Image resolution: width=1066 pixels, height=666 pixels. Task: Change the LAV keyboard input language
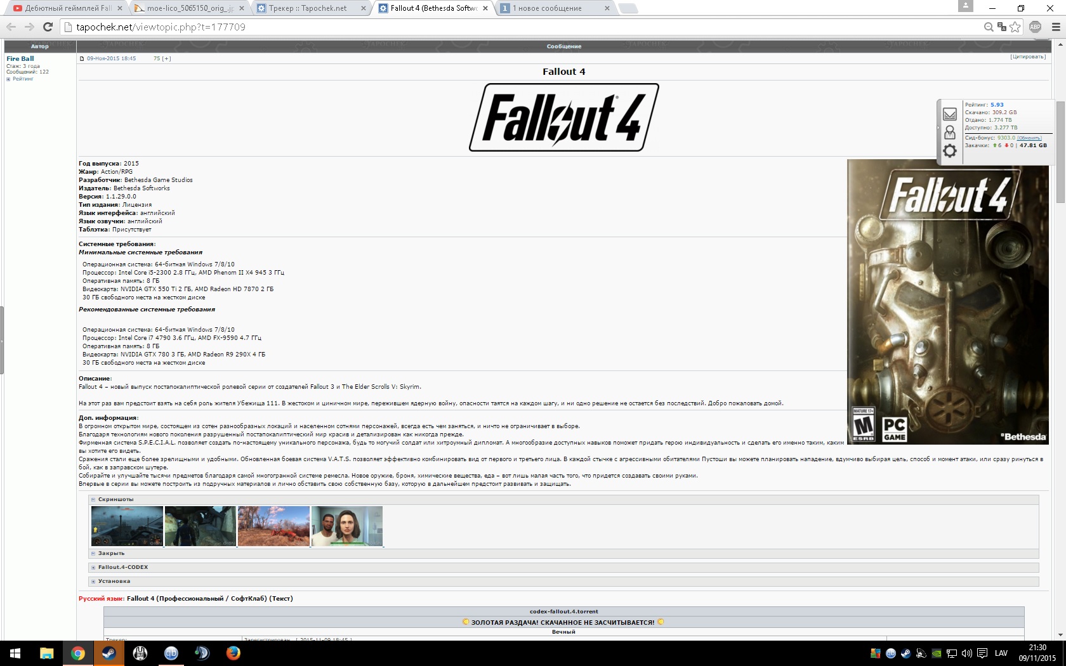1001,653
